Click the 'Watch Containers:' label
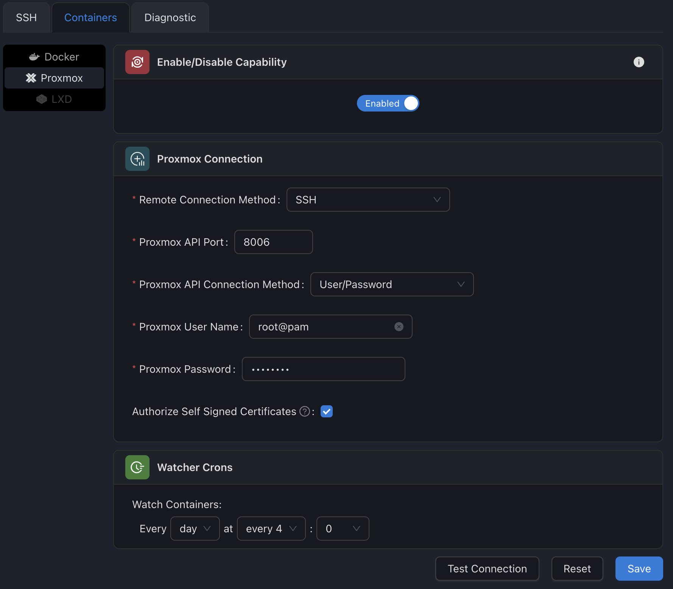 [x=177, y=504]
